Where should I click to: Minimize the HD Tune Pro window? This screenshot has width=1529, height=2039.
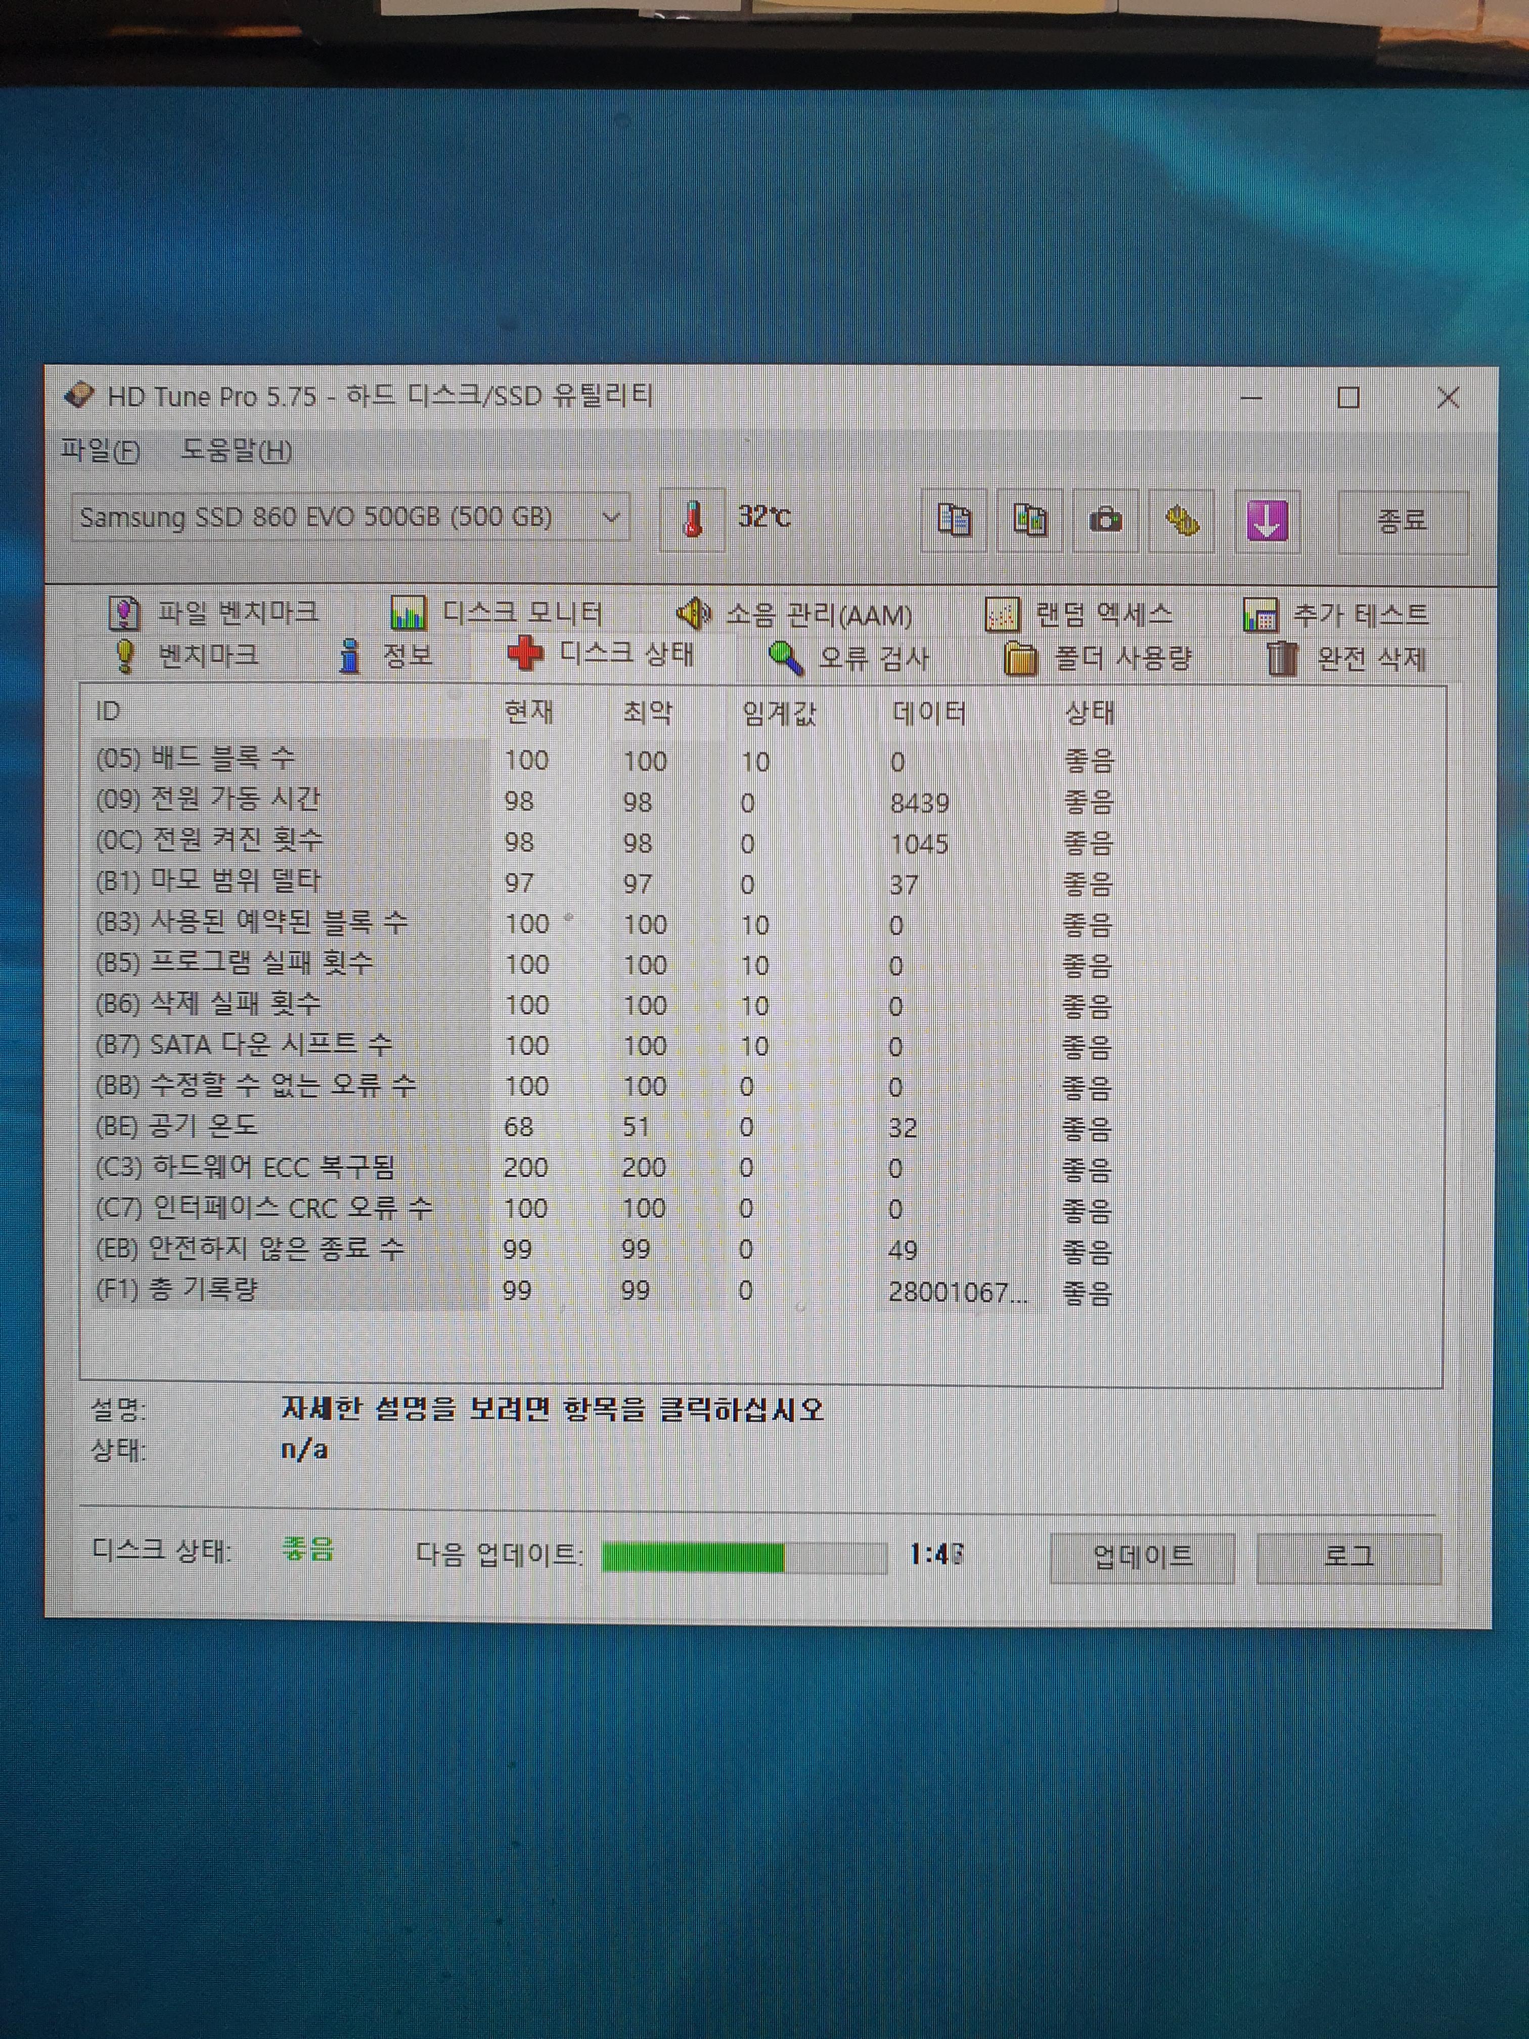click(x=1251, y=397)
